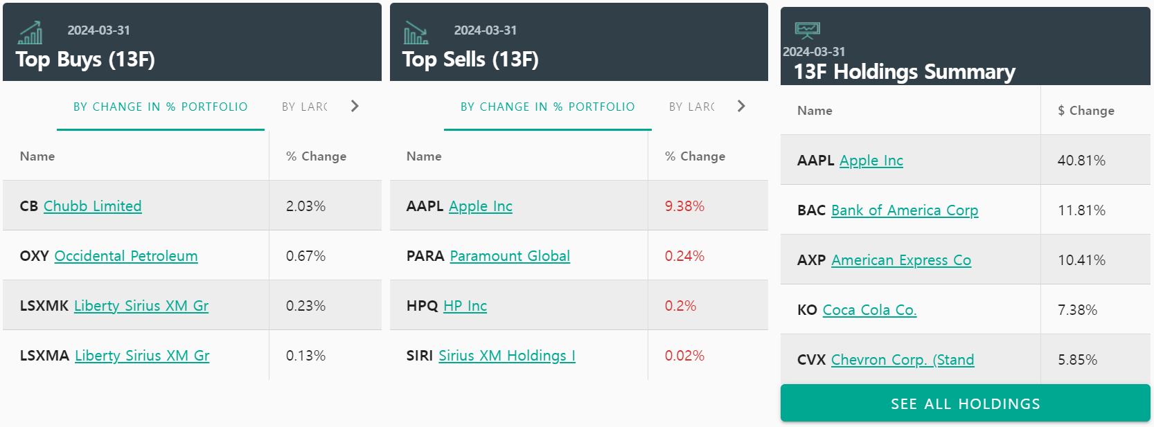
Task: Open the Bank of America Corp link
Action: [905, 210]
